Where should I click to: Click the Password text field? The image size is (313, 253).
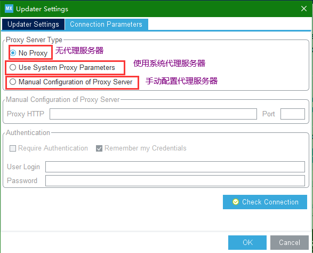point(175,180)
